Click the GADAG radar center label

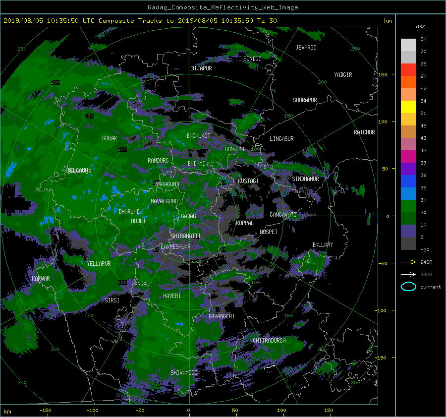[x=189, y=216]
